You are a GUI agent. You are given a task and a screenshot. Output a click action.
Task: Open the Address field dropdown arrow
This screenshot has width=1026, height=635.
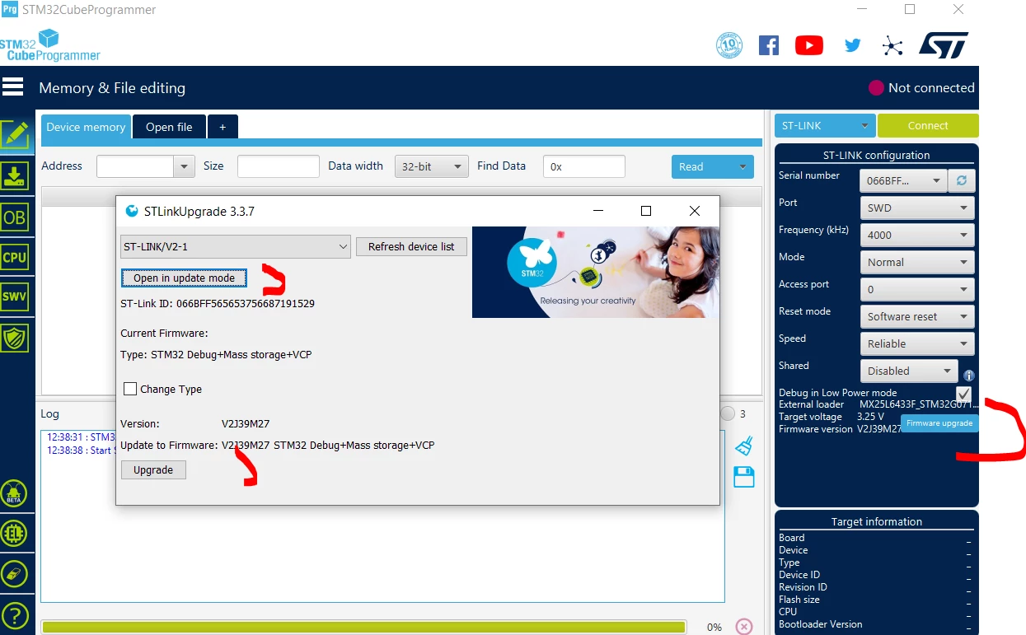tap(185, 166)
